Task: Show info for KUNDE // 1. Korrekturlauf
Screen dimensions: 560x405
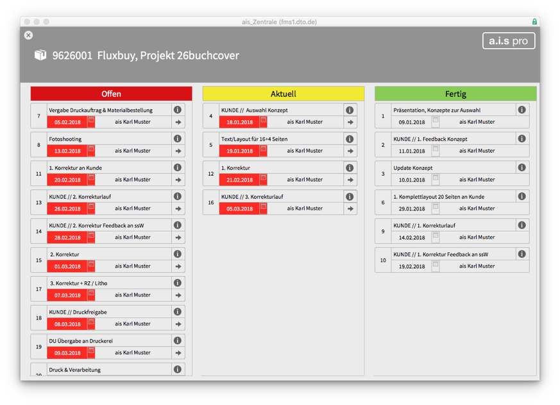Action: 522,225
